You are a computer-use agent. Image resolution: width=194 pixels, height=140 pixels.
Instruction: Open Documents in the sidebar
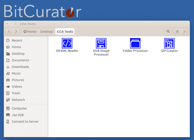click(x=26, y=60)
